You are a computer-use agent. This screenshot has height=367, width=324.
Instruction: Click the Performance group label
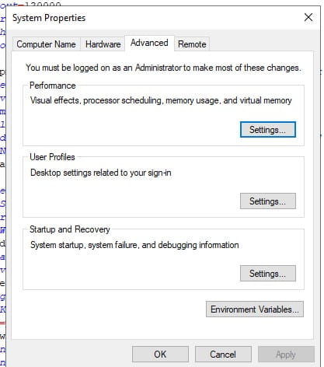tap(53, 86)
